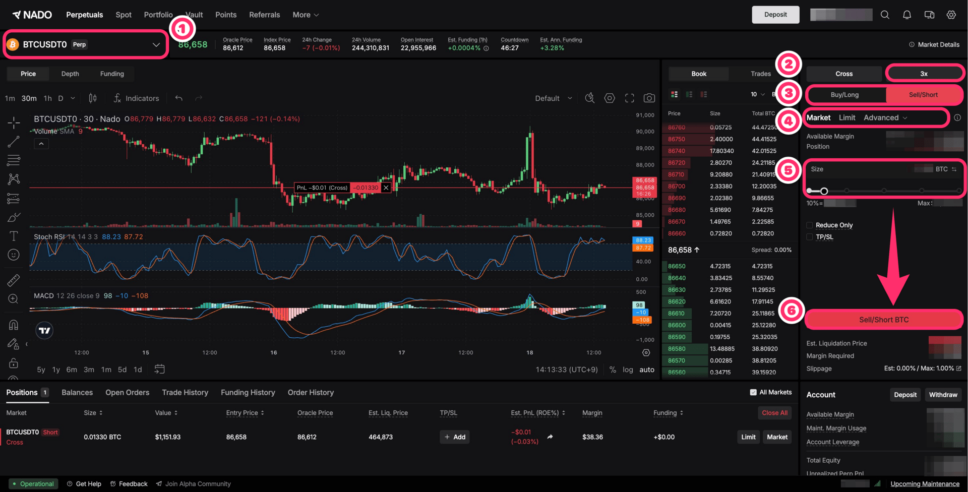The width and height of the screenshot is (968, 492).
Task: Open the search icon in top bar
Action: point(885,15)
